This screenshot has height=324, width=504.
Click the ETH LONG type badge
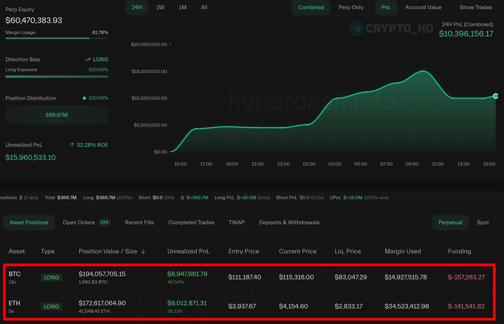coord(51,307)
